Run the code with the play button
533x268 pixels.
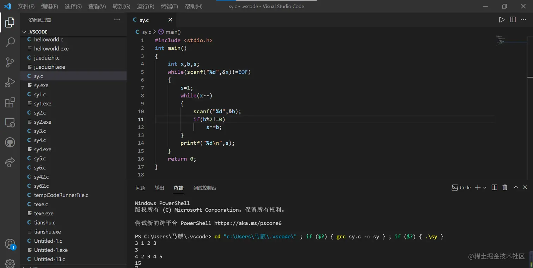[x=502, y=20]
